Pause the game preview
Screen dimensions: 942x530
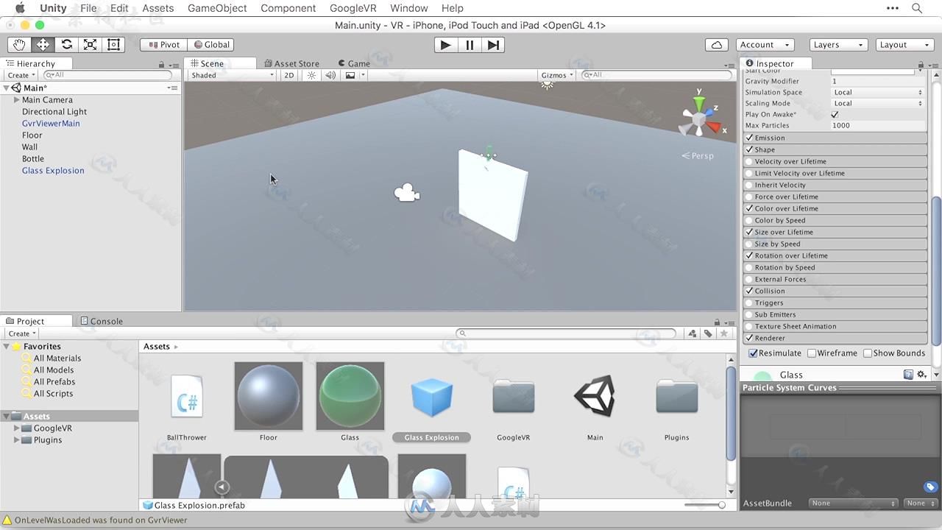tap(470, 45)
